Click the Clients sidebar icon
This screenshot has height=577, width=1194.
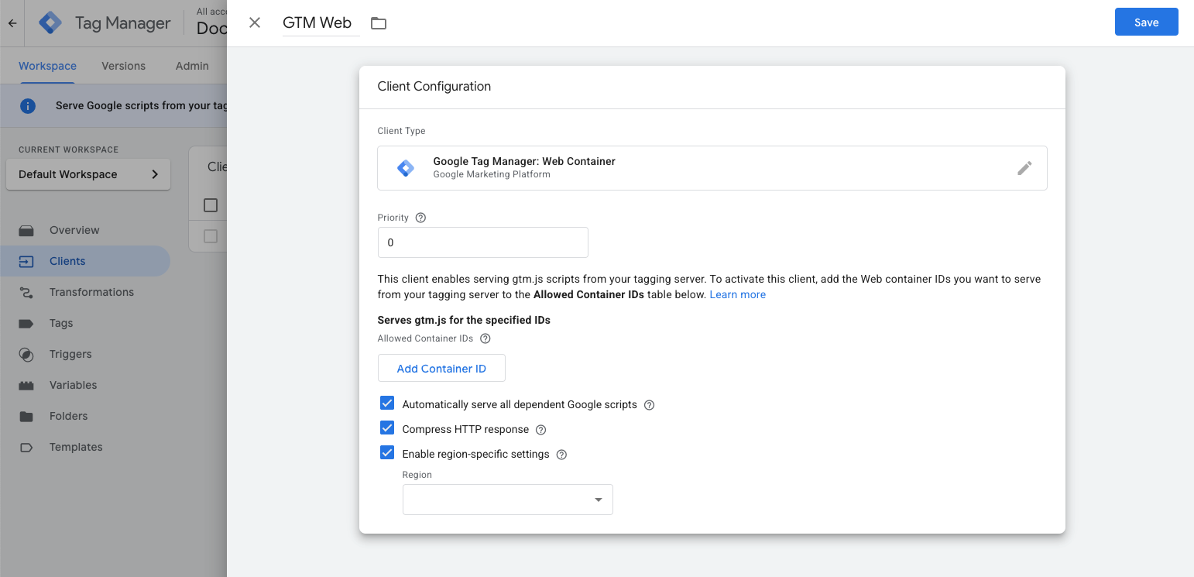tap(26, 261)
